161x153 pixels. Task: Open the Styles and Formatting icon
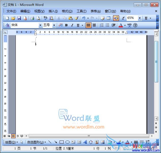click(x=7, y=25)
